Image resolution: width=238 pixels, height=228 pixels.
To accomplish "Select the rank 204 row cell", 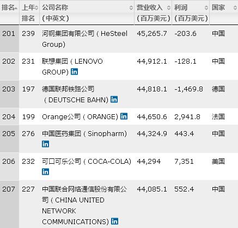I will click(x=9, y=116).
